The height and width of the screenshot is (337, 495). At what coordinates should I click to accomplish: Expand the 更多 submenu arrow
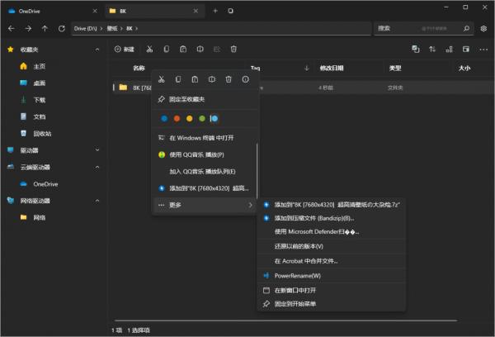point(250,205)
